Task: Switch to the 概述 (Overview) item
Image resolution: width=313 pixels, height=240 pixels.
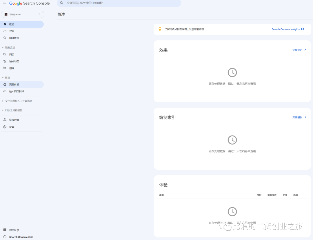Action: click(11, 24)
